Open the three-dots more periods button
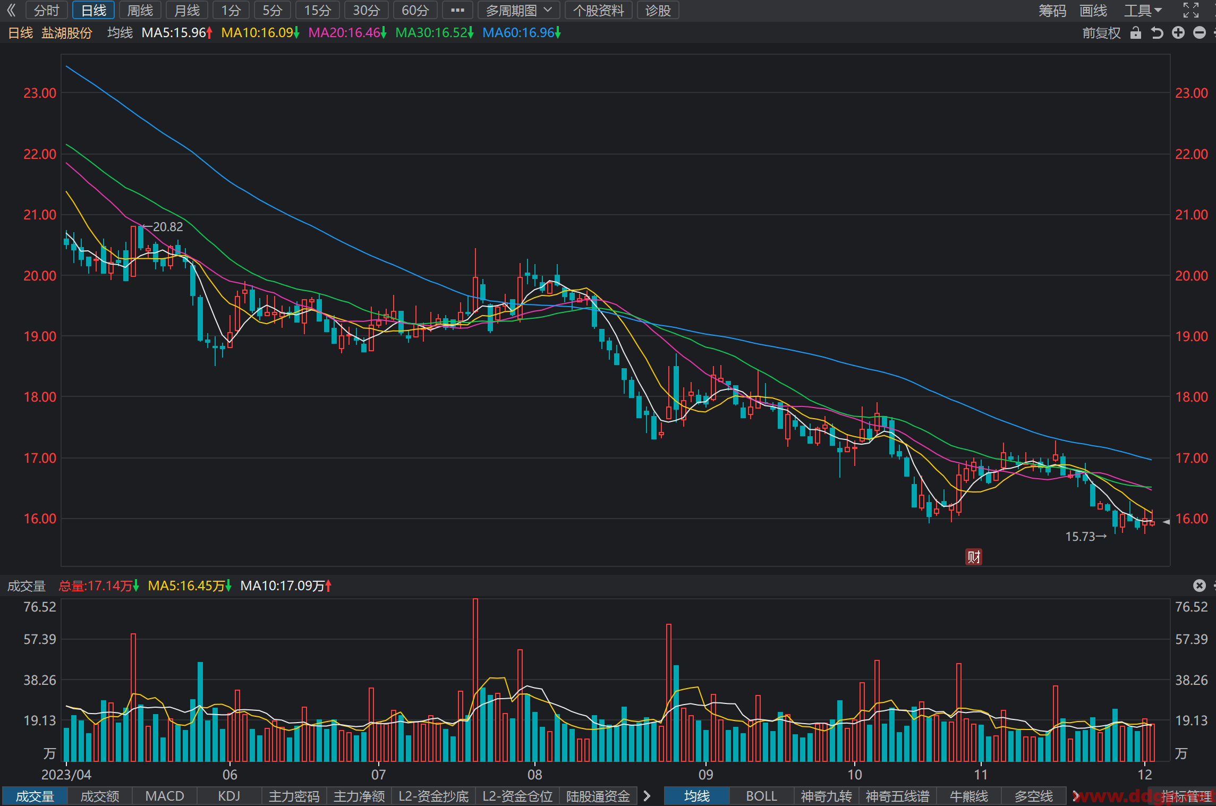The width and height of the screenshot is (1216, 806). 457,10
